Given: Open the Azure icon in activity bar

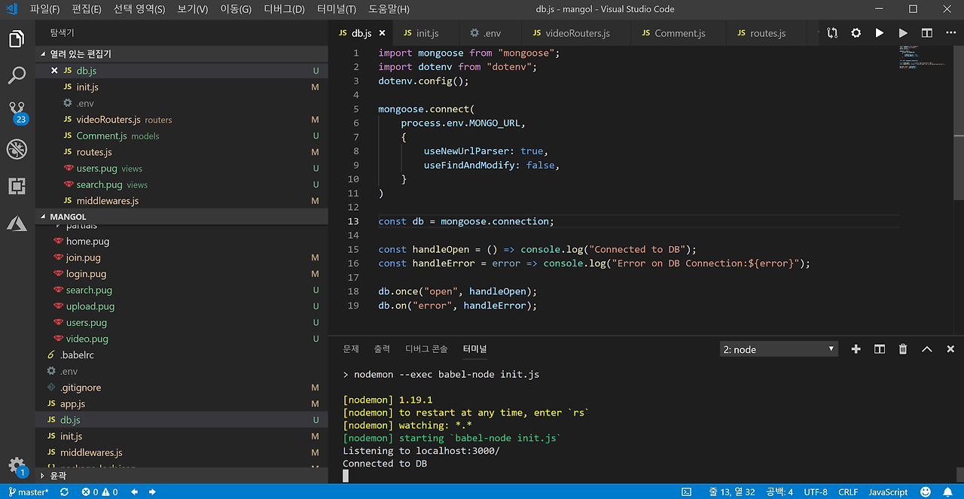Looking at the screenshot, I should coord(17,223).
